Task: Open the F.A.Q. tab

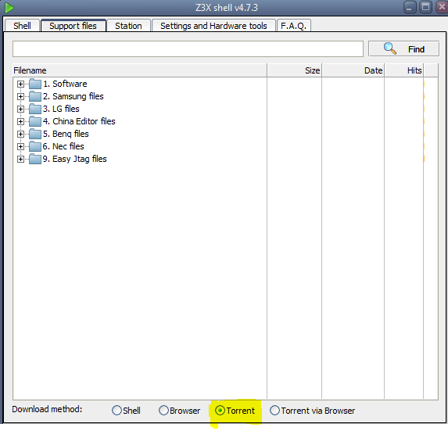Action: point(294,26)
